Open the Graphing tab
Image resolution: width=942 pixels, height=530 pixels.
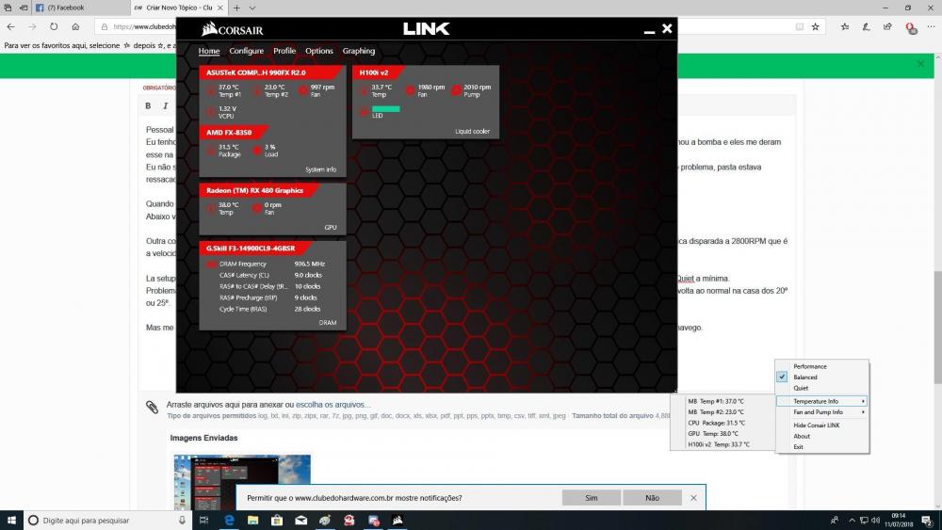pos(358,51)
